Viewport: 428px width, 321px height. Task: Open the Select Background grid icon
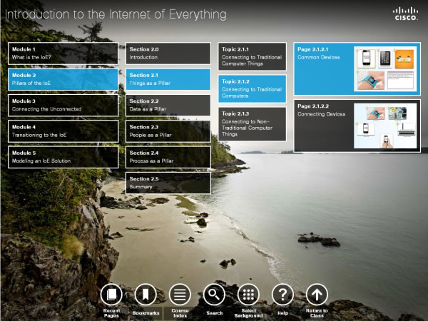click(x=248, y=294)
